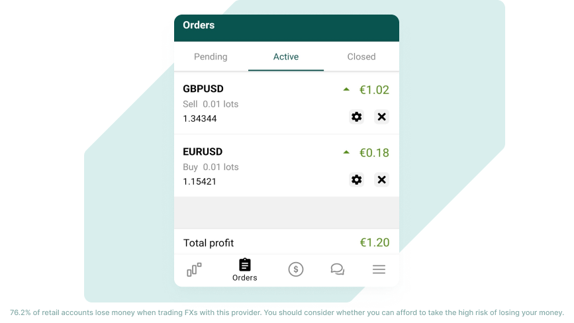Open the dollar sign funds icon
The width and height of the screenshot is (574, 323).
[296, 269]
